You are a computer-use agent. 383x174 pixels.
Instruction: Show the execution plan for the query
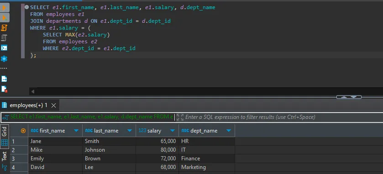pos(4,38)
